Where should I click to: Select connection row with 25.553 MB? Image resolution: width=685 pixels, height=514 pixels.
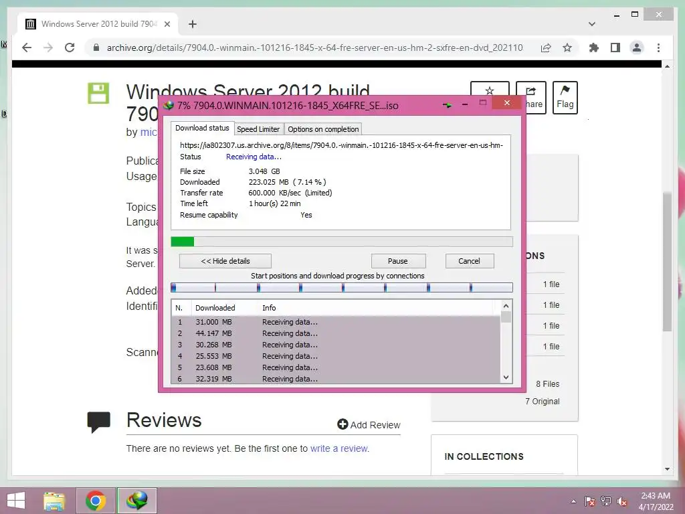[x=336, y=356]
